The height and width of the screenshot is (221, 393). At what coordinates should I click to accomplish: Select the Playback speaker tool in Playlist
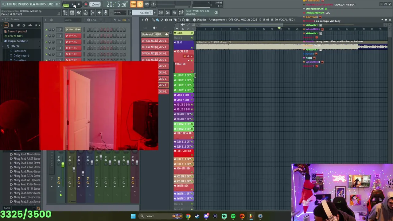(188, 20)
